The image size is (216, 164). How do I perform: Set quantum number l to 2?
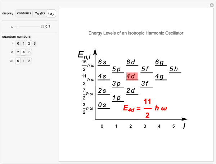[29, 44]
